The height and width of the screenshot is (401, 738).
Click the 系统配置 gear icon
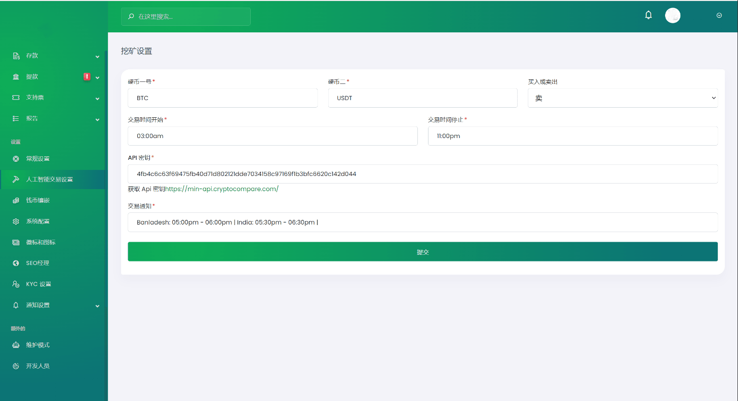click(x=16, y=221)
